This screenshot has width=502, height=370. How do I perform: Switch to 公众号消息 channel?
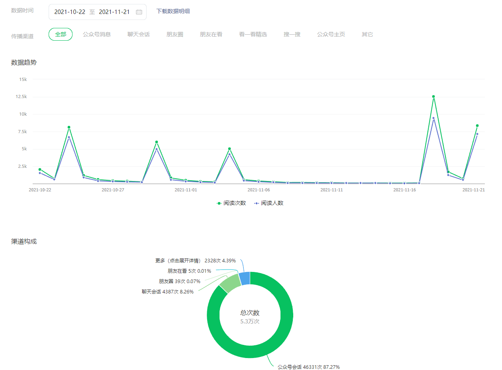pyautogui.click(x=97, y=34)
